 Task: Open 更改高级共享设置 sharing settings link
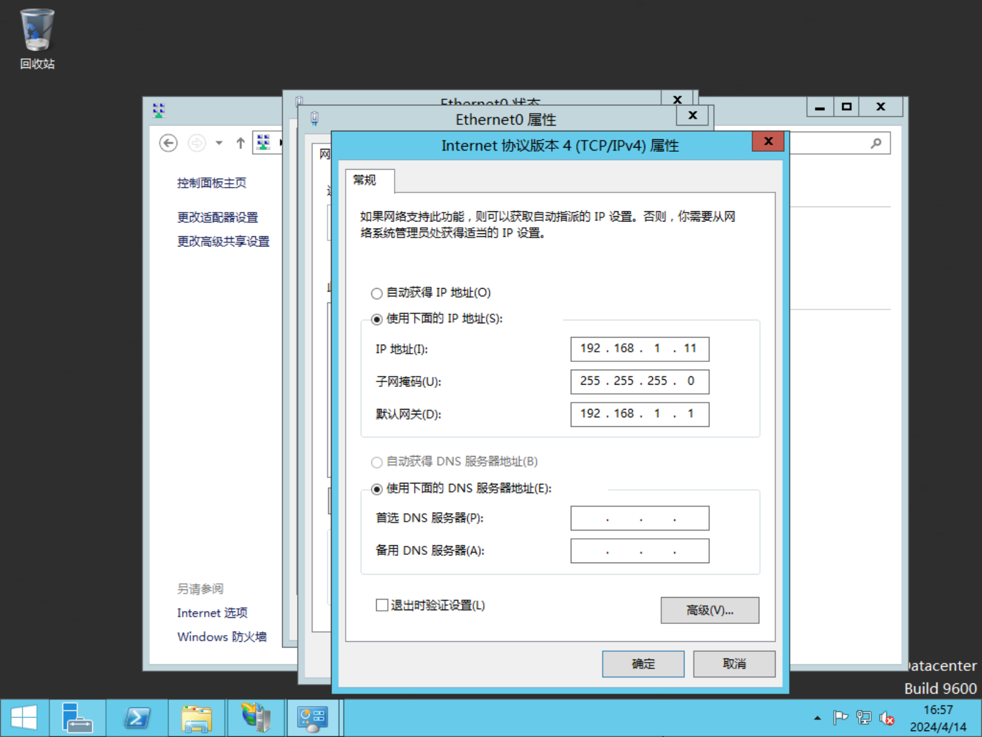[223, 241]
